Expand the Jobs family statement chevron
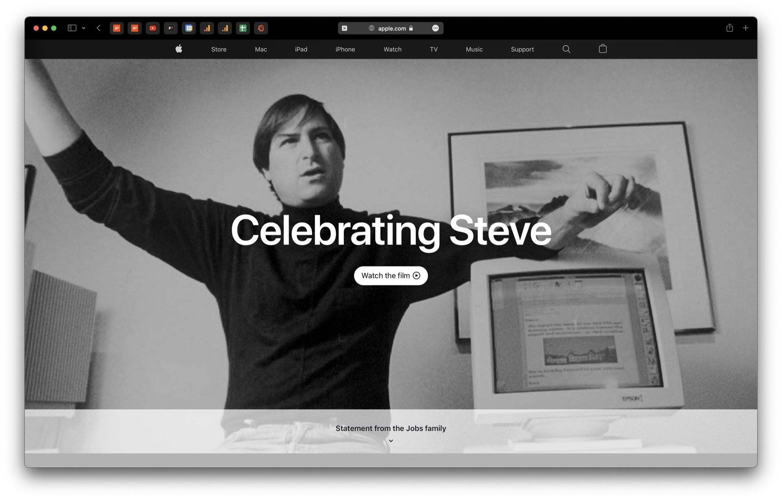 tap(391, 441)
